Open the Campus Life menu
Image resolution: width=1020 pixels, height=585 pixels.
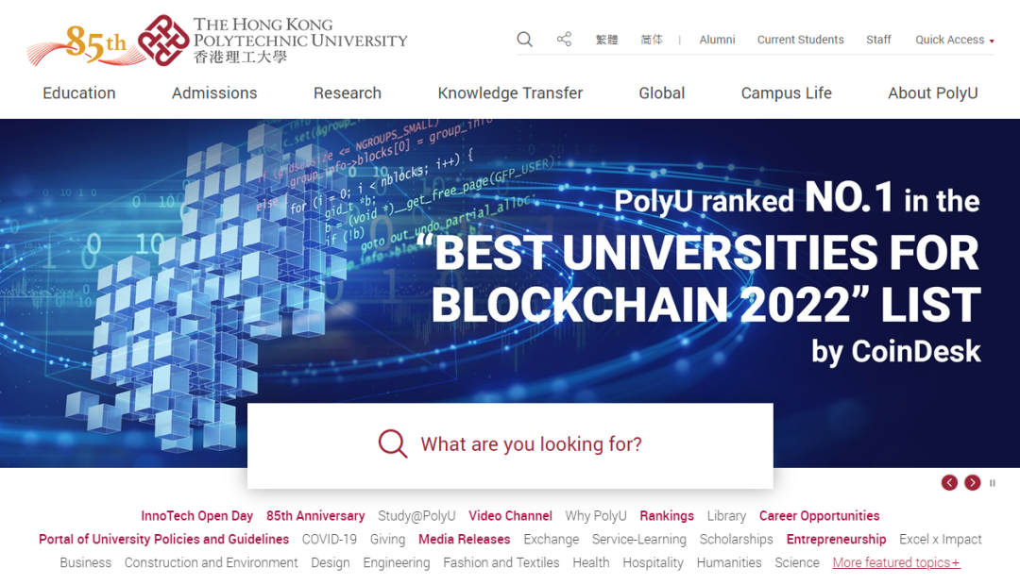point(786,93)
